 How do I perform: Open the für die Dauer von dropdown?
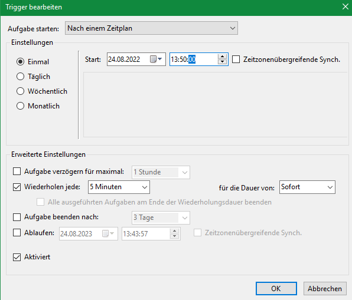(x=307, y=187)
